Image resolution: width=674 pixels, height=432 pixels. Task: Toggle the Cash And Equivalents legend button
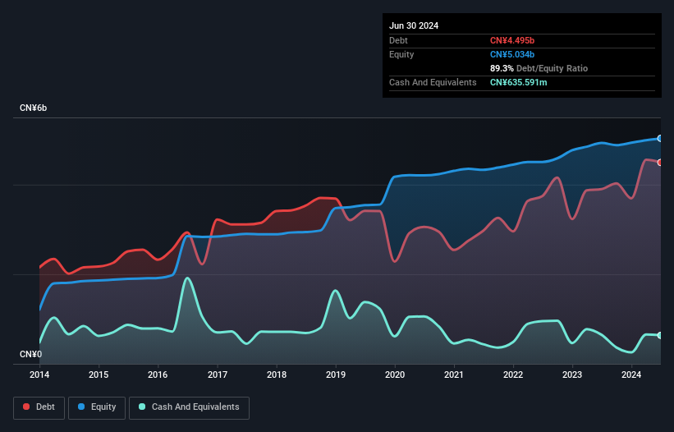point(189,407)
